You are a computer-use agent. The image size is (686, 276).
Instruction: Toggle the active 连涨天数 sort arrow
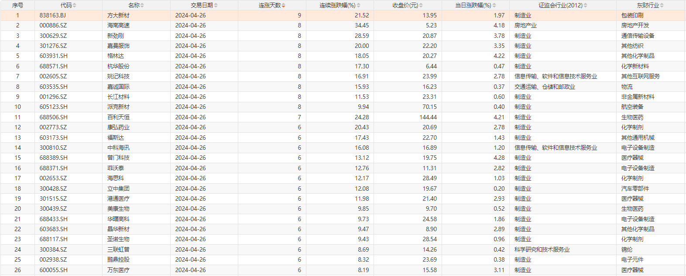[284, 6]
